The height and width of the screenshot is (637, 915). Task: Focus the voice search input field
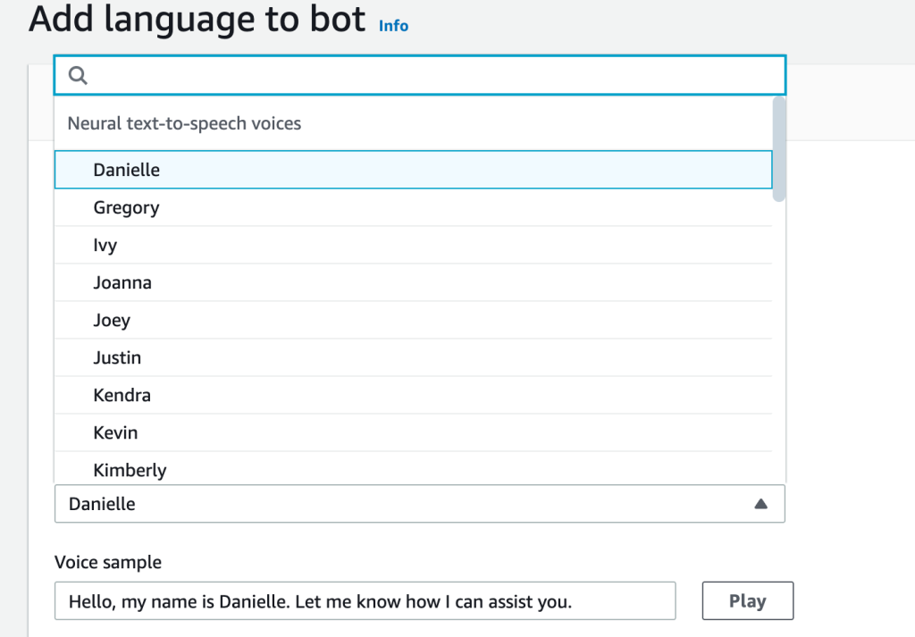[x=429, y=76]
